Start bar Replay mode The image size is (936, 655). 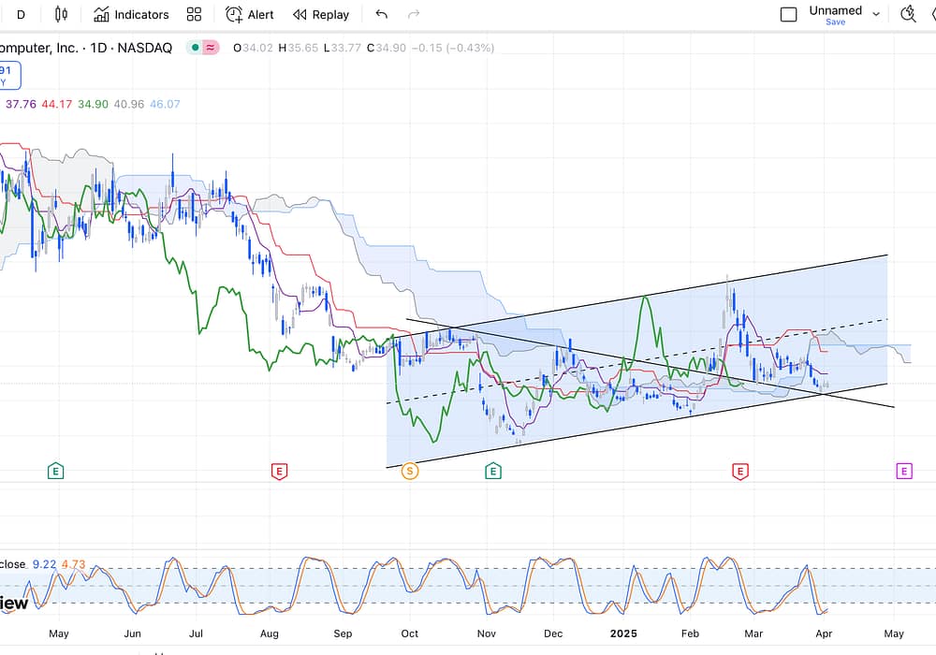(321, 14)
